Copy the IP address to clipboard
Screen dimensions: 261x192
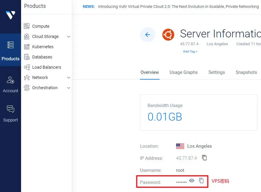pyautogui.click(x=204, y=158)
